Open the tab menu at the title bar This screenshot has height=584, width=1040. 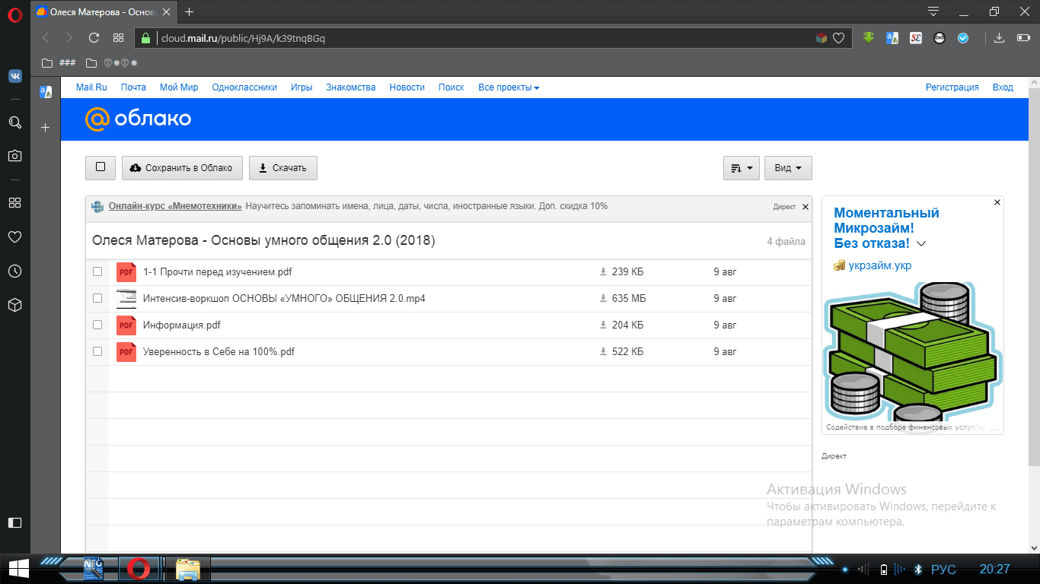933,11
